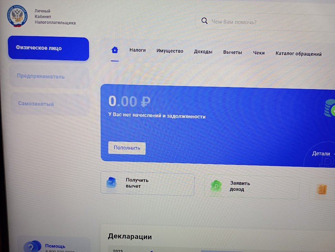
Task: Open the Заявить доход card
Action: coord(252,187)
